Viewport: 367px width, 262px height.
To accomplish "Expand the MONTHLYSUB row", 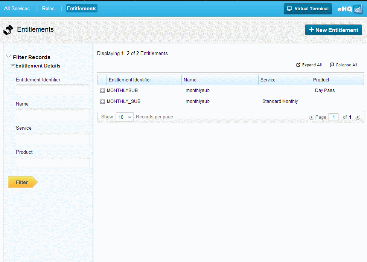I will pos(102,90).
